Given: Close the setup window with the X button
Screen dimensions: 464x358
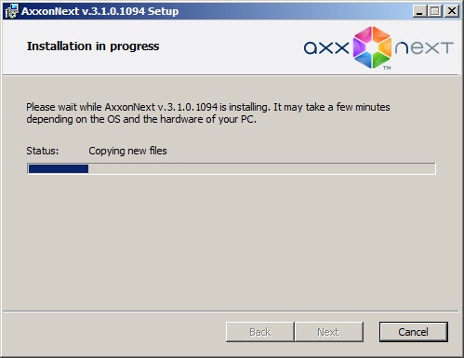Looking at the screenshot, I should [452, 11].
